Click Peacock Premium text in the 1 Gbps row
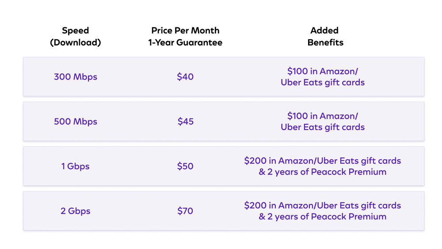 pyautogui.click(x=349, y=172)
